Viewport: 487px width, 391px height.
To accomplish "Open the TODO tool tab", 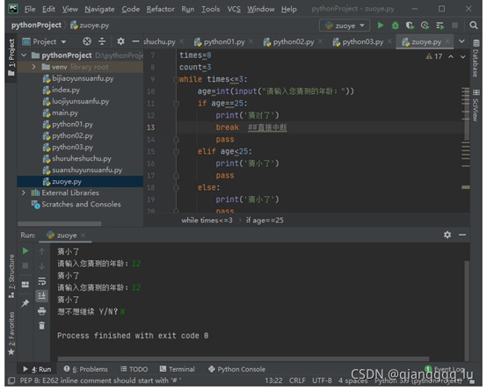I will (134, 369).
